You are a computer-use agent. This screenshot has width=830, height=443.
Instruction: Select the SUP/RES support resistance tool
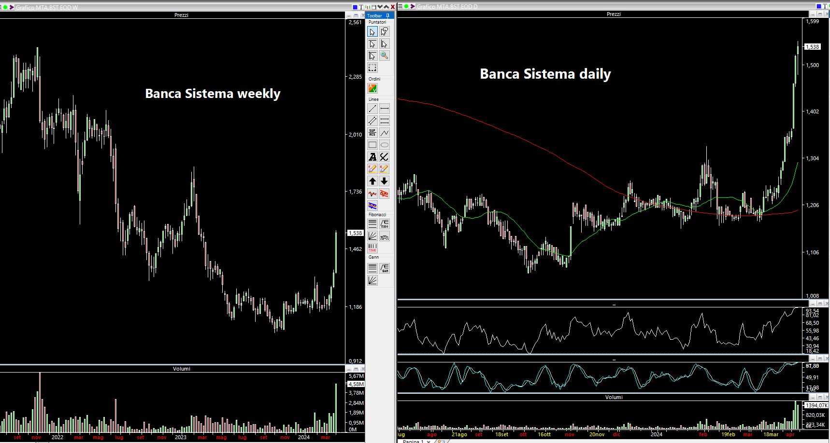point(372,133)
